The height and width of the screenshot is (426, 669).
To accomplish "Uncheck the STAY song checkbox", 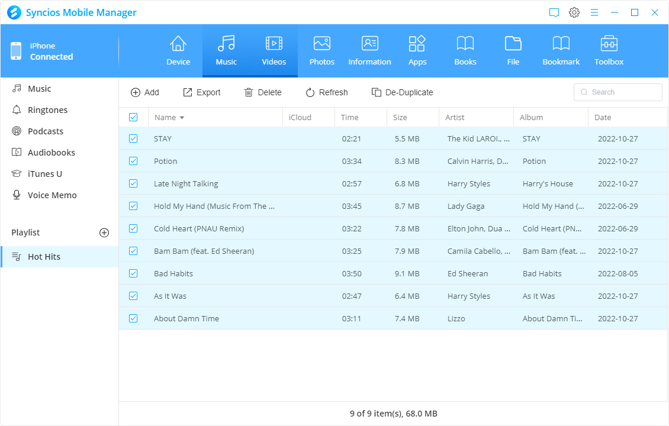I will pyautogui.click(x=133, y=138).
